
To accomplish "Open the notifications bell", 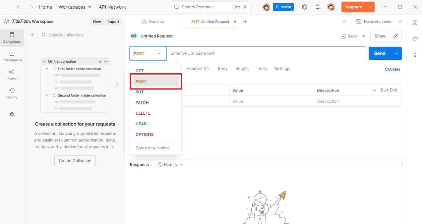I will coord(317,7).
